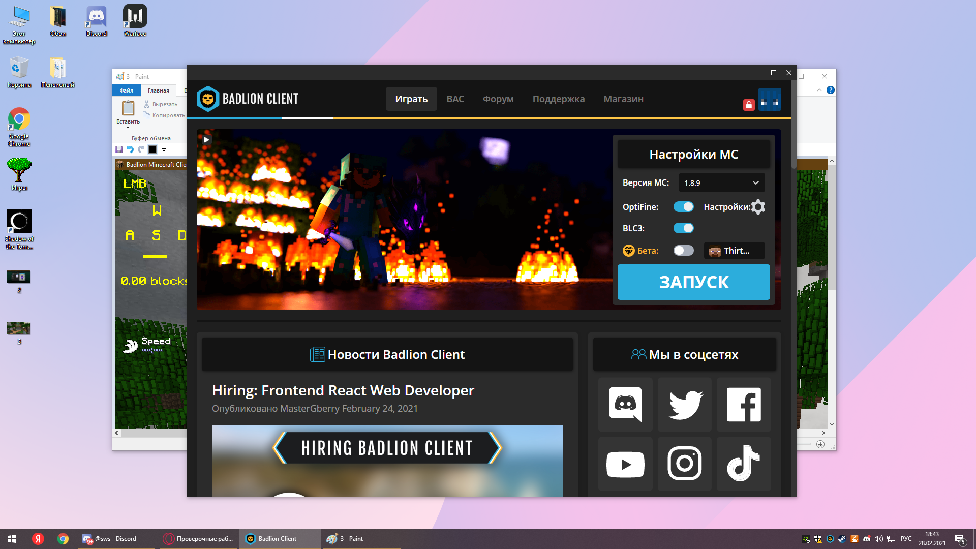The height and width of the screenshot is (549, 976).
Task: Open the Hiring: Frontend React Web Developer article
Action: tap(343, 390)
